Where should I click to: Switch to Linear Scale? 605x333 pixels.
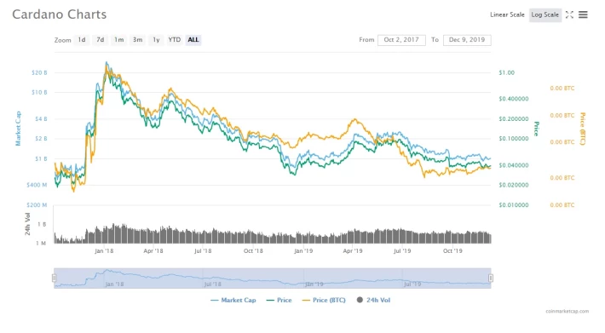pos(507,14)
